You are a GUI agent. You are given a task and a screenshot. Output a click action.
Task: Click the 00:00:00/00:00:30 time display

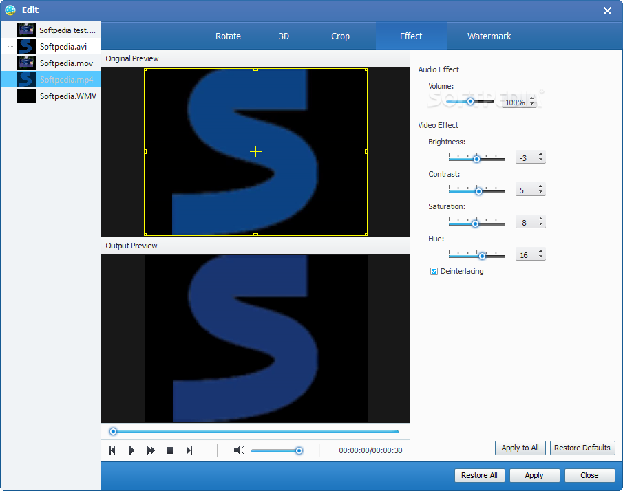370,450
